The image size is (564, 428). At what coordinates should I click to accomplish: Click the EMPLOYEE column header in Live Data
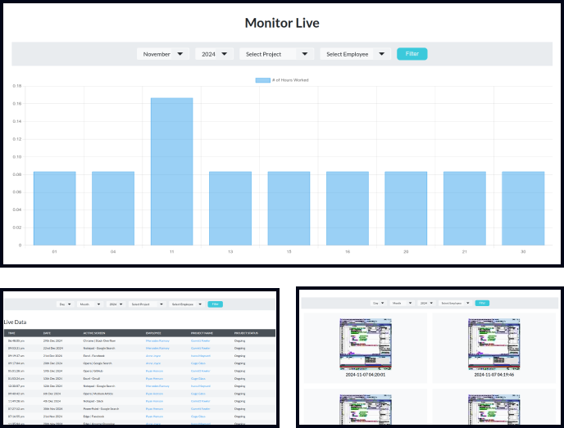[x=153, y=333]
